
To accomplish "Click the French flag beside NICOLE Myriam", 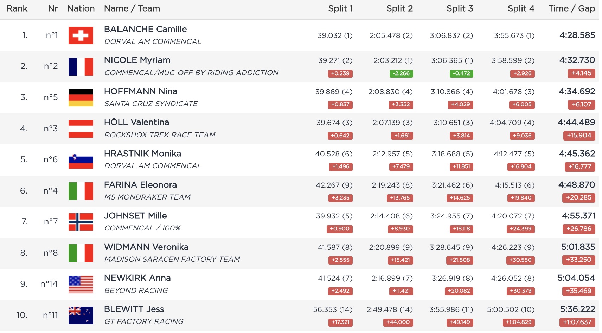I will (x=81, y=67).
